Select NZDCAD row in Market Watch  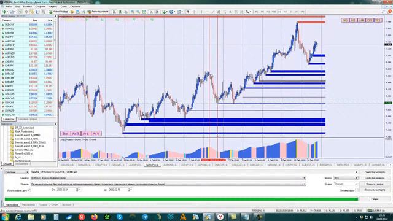click(28, 115)
